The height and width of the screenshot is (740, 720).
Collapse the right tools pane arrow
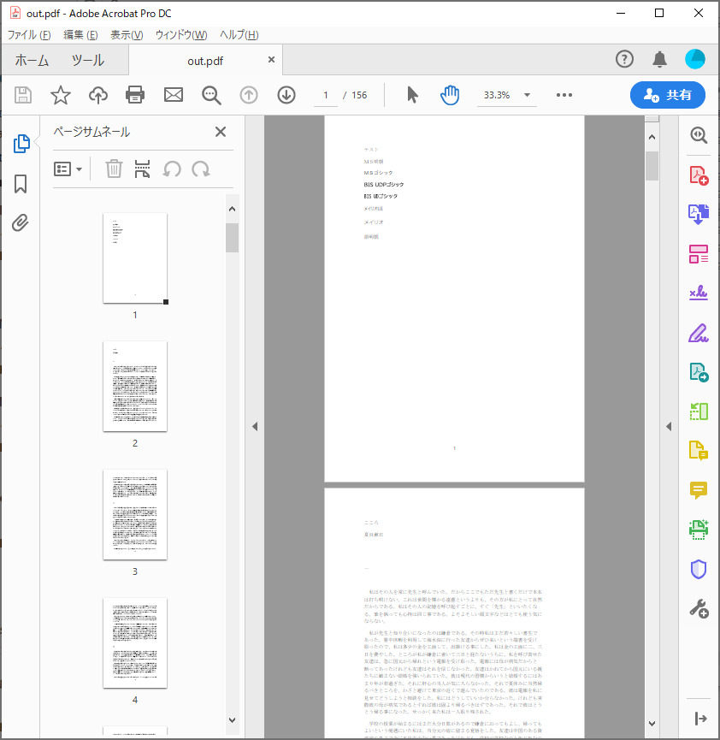700,719
